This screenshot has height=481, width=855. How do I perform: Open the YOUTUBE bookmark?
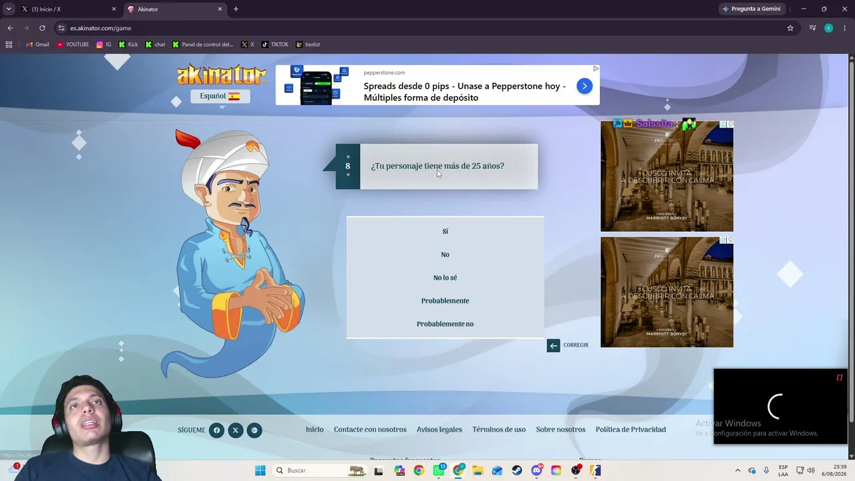73,45
